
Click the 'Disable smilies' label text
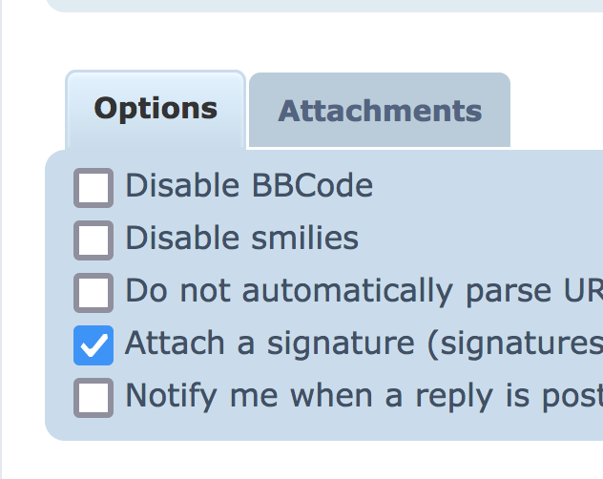click(241, 238)
